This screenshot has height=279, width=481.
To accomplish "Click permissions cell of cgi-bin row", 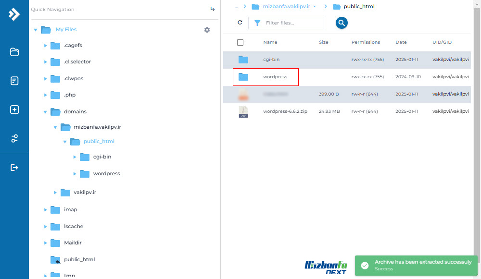I will click(367, 60).
